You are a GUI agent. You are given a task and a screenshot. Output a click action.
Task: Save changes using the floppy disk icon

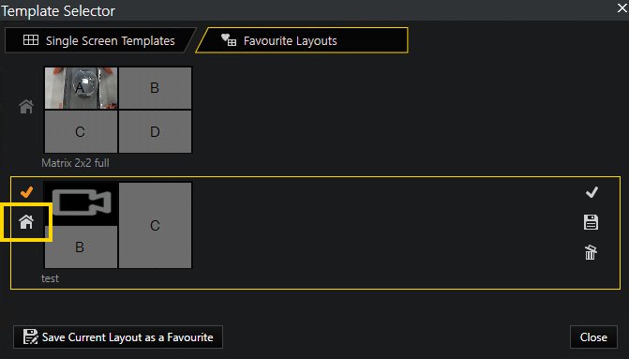pos(591,222)
